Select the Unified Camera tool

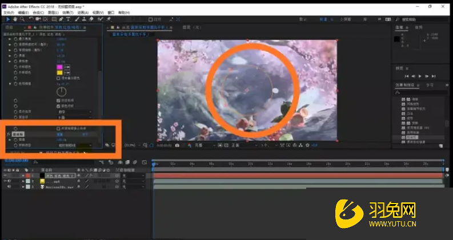tap(38, 19)
